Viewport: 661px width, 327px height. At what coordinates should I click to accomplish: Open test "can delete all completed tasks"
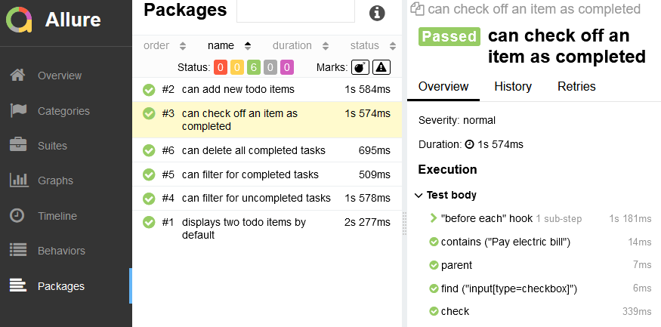coord(253,150)
